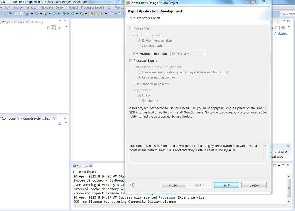Select Linked project mode radio
The width and height of the screenshot is (295, 211).
(140, 95)
